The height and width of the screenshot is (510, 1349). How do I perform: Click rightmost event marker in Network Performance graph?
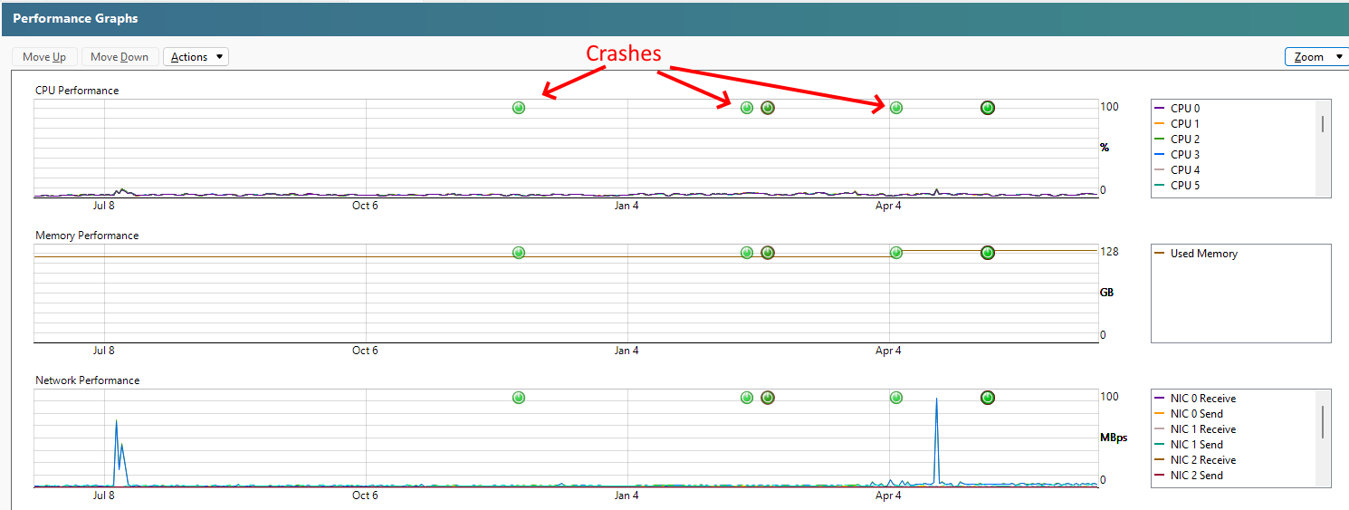click(x=988, y=398)
